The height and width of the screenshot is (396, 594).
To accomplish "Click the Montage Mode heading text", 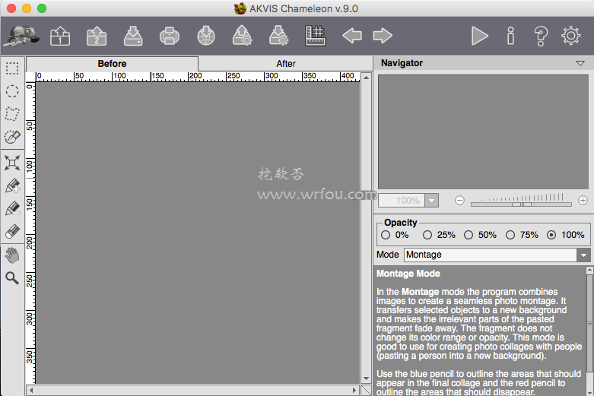I will point(408,274).
